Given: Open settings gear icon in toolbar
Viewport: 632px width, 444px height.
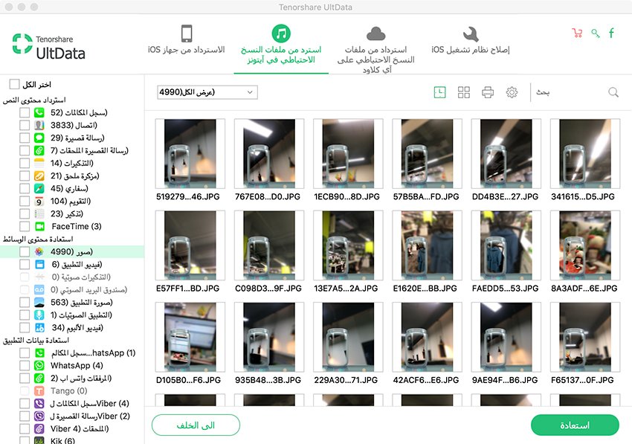Looking at the screenshot, I should click(512, 92).
